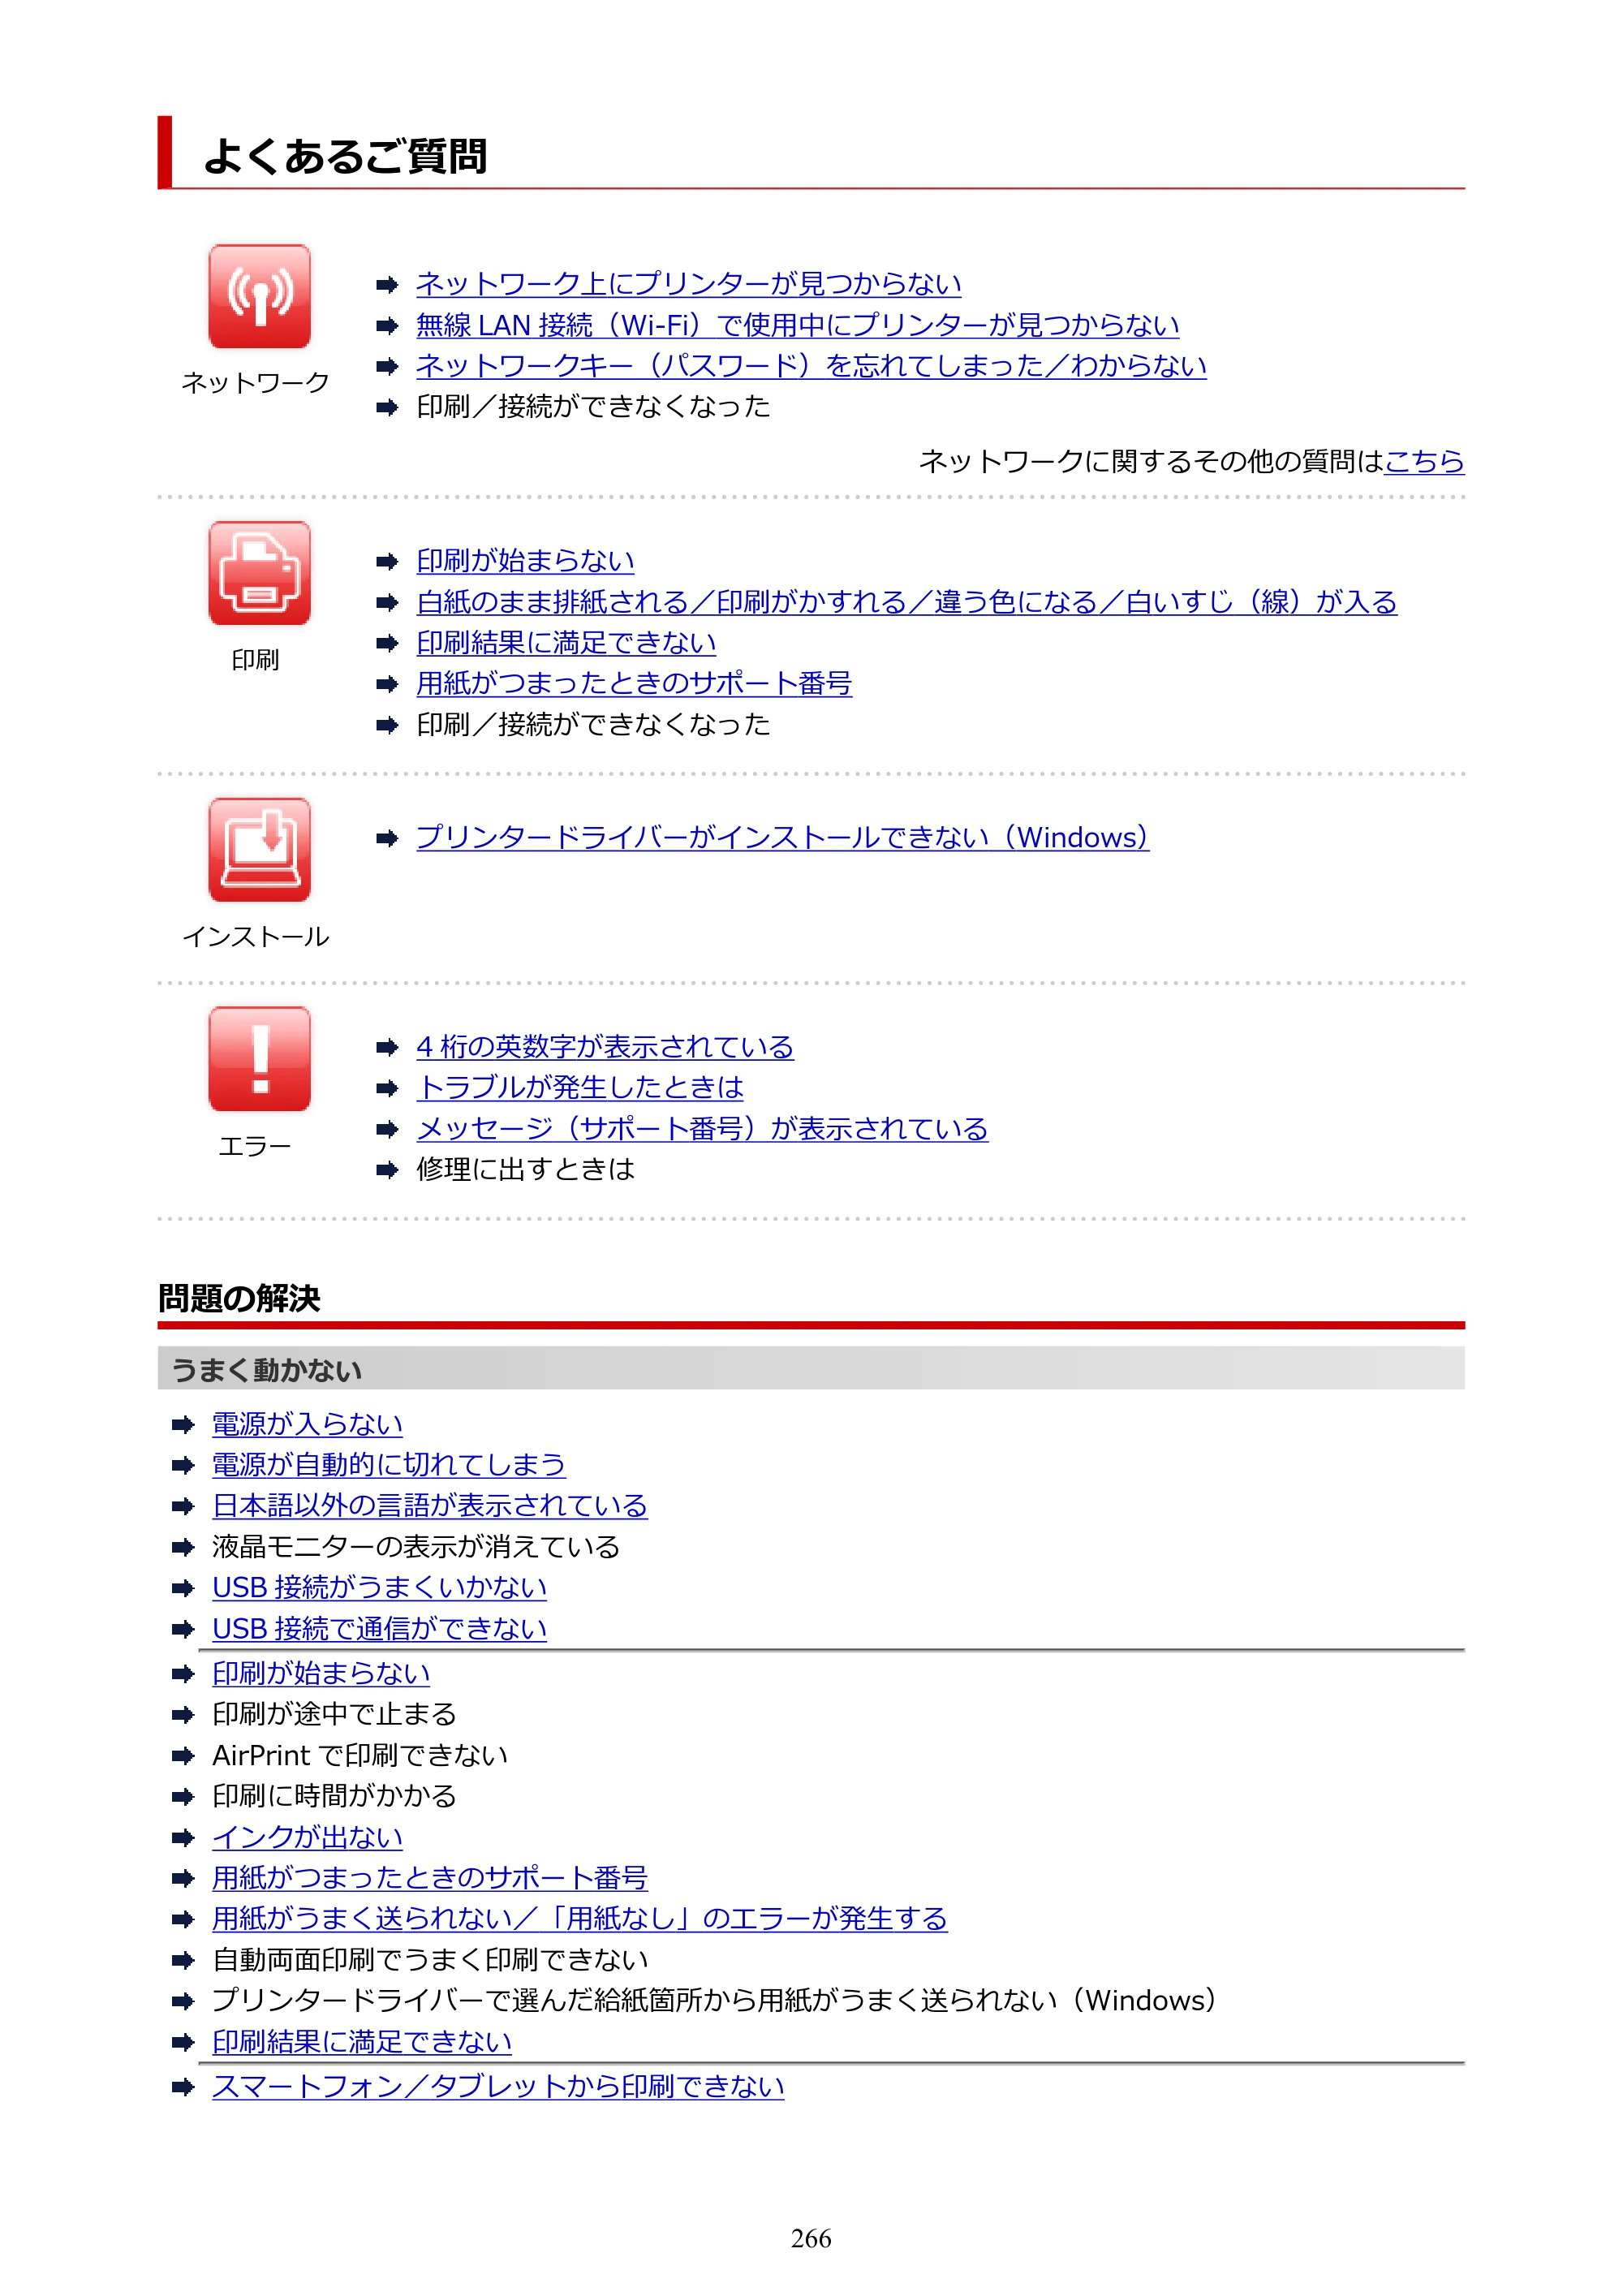
Task: Open link 電源が自動的に切れてしまう
Action: [x=389, y=1465]
